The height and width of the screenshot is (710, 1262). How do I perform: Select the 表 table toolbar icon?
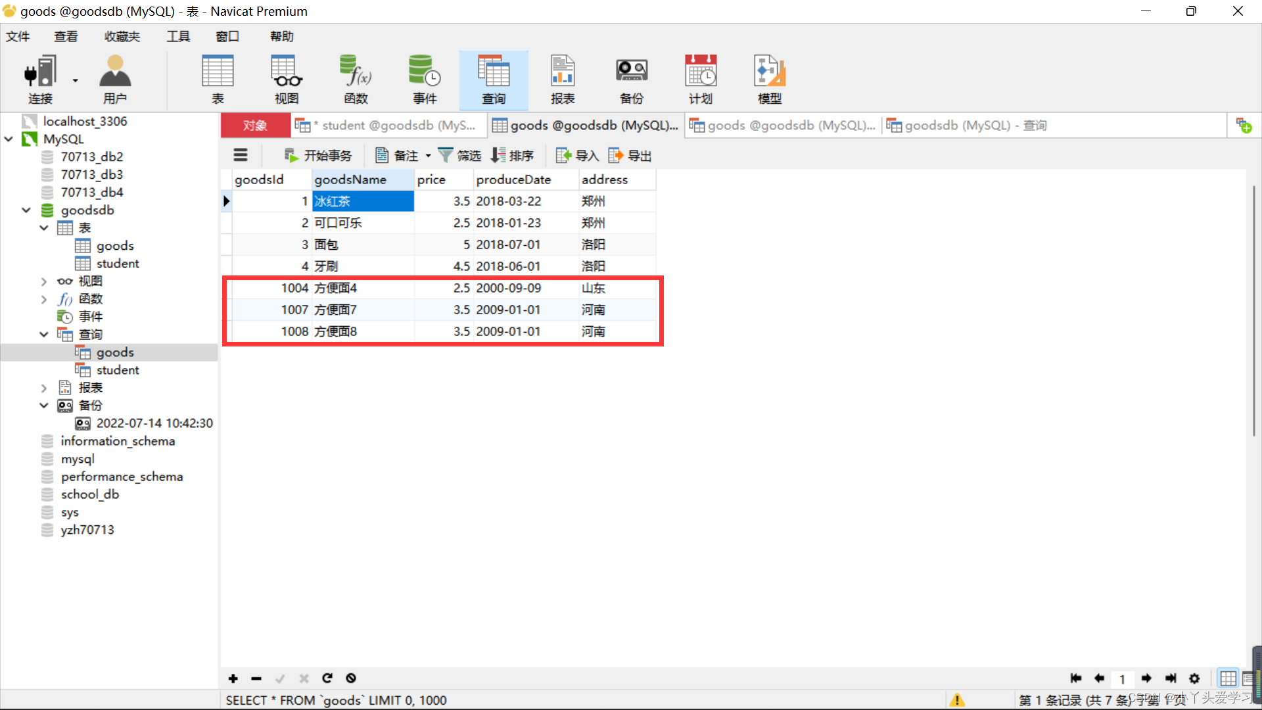point(218,80)
